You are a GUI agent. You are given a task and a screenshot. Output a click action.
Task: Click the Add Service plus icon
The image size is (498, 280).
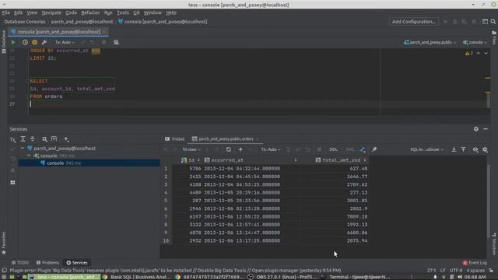[x=66, y=139]
